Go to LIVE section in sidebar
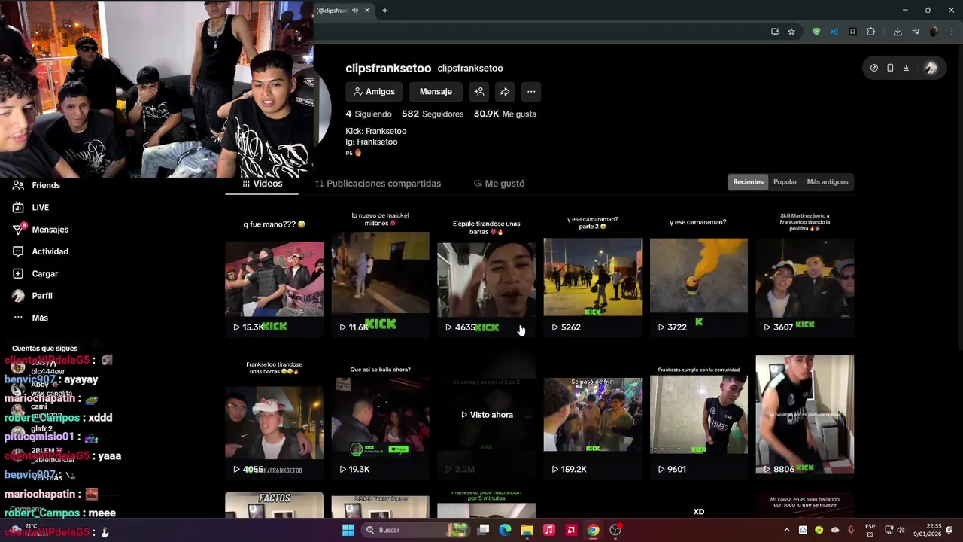This screenshot has height=542, width=963. (31, 207)
